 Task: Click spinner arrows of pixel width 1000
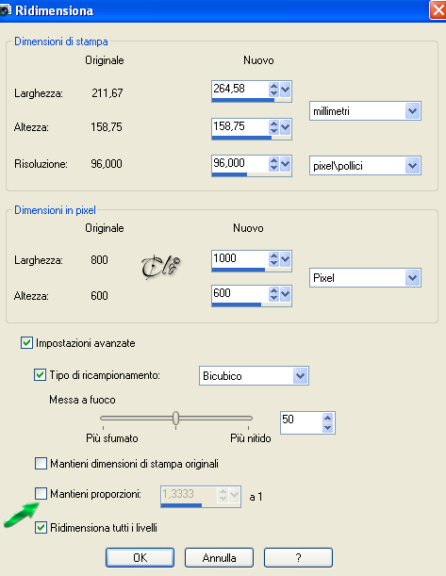[x=273, y=259]
